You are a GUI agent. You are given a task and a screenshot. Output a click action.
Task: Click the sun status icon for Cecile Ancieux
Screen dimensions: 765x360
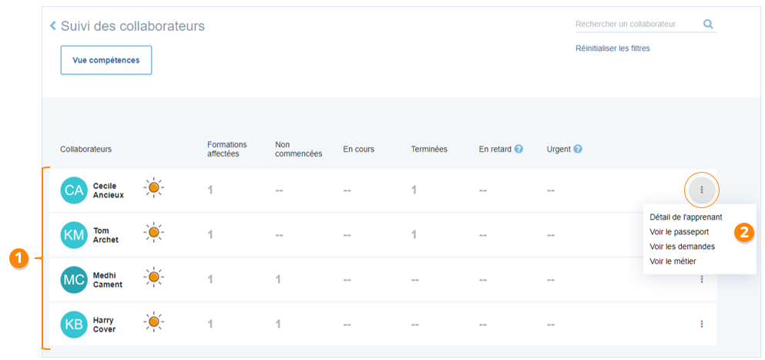point(153,187)
